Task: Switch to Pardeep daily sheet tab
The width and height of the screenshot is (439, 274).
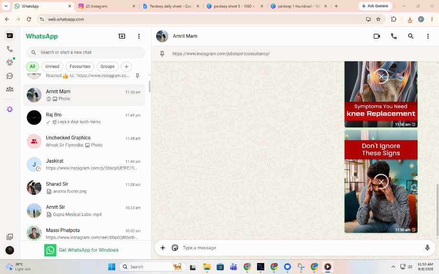Action: pyautogui.click(x=170, y=6)
